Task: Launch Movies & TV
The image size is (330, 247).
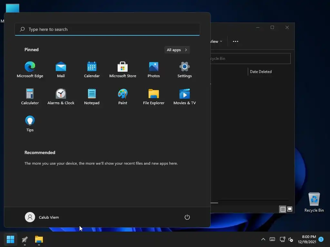Action: [185, 97]
